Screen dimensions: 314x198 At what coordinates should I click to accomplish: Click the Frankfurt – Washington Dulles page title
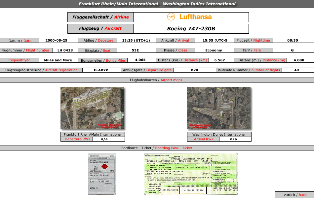157,4
